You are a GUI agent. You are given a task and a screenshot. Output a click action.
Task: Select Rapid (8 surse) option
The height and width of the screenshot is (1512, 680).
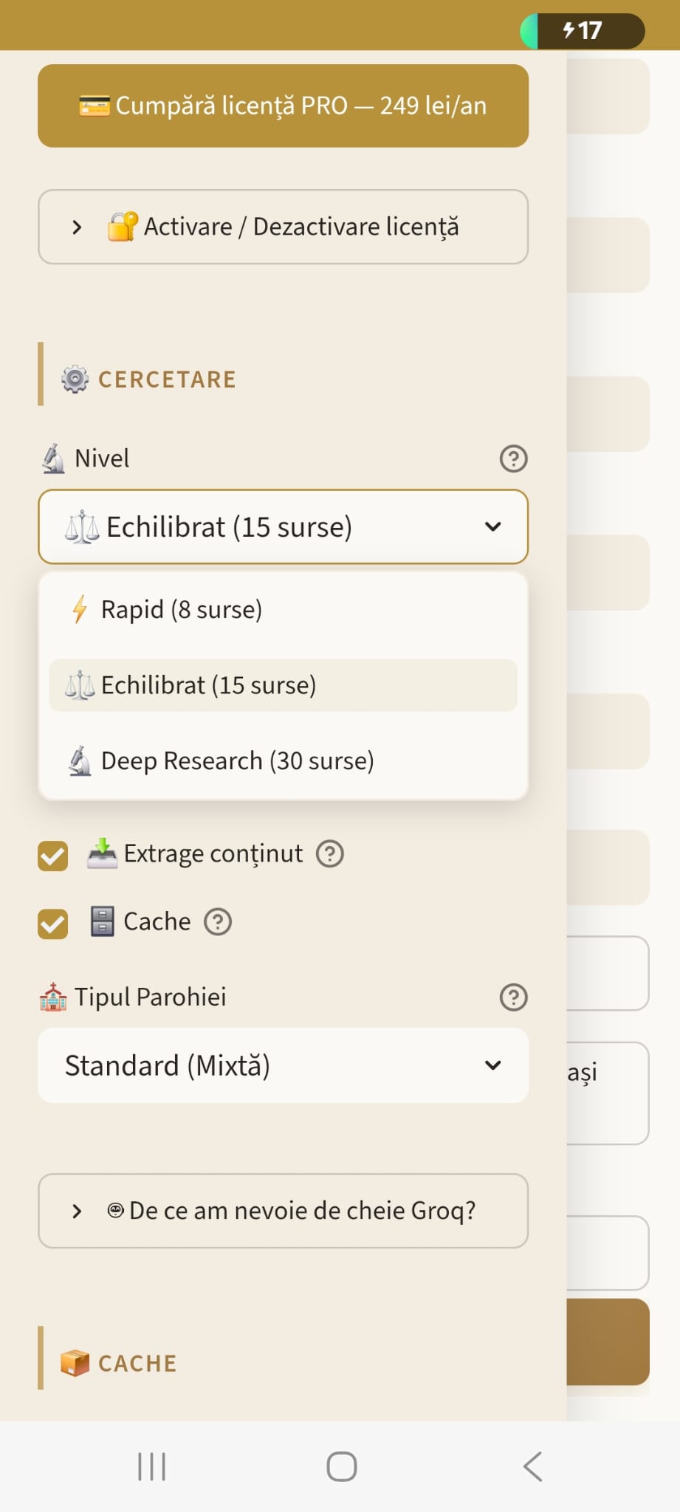(x=283, y=610)
